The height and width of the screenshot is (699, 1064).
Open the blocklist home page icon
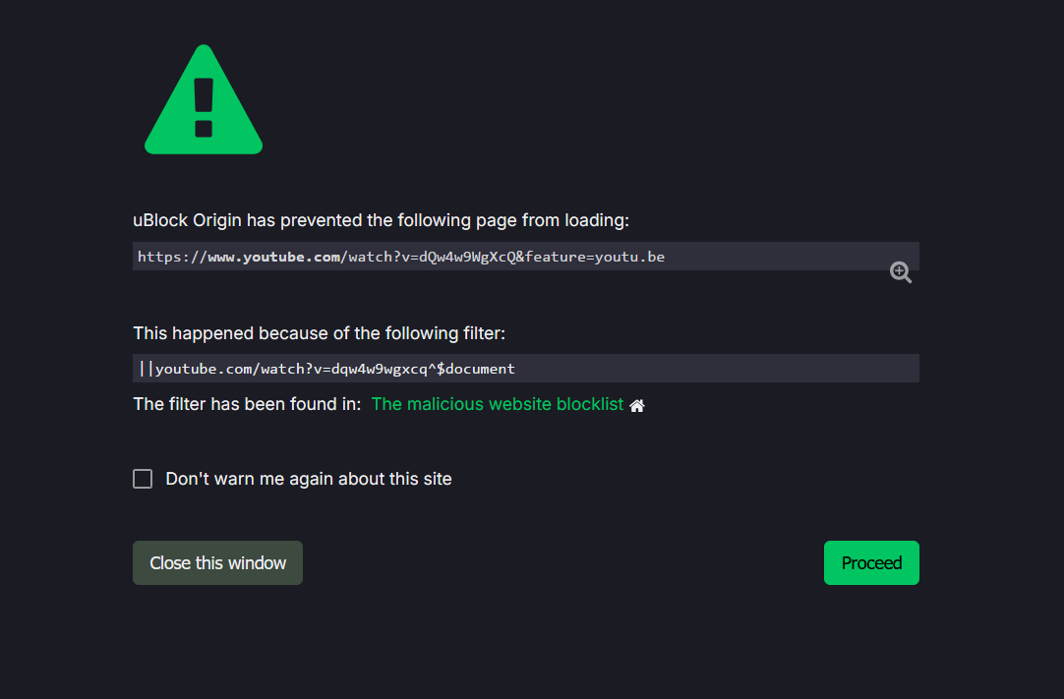pos(637,405)
